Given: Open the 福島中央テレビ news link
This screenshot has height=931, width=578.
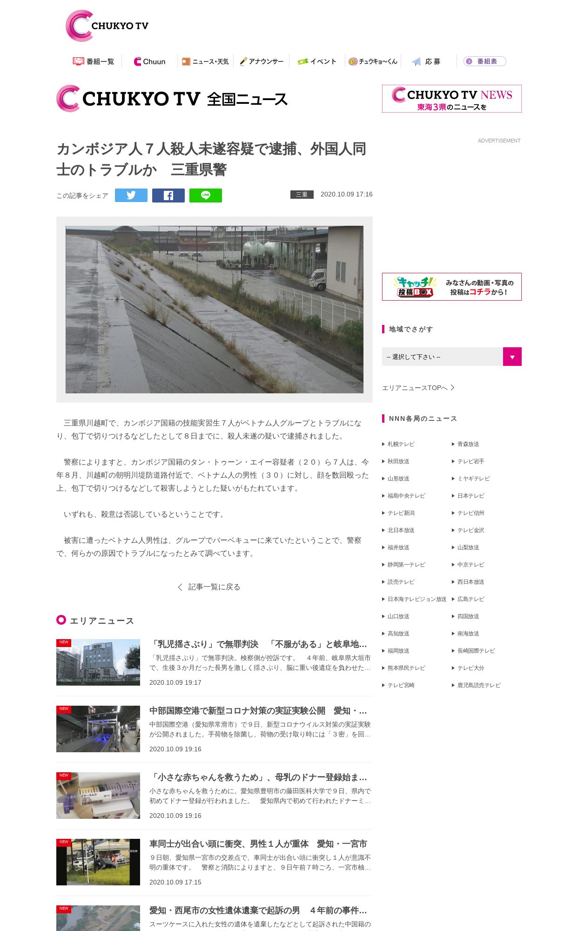Looking at the screenshot, I should (x=404, y=496).
